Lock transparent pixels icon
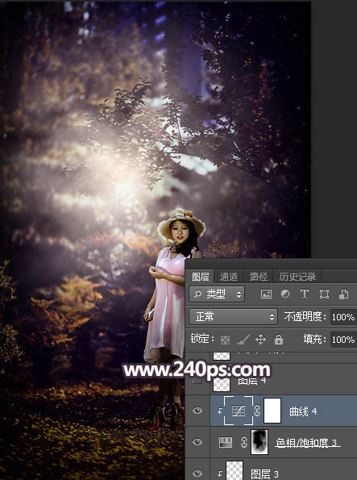357x480 pixels. tap(225, 340)
